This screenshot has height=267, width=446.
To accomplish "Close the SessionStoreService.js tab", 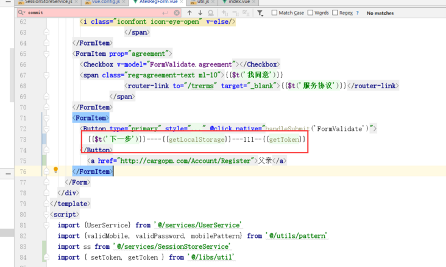I will 76,2.
